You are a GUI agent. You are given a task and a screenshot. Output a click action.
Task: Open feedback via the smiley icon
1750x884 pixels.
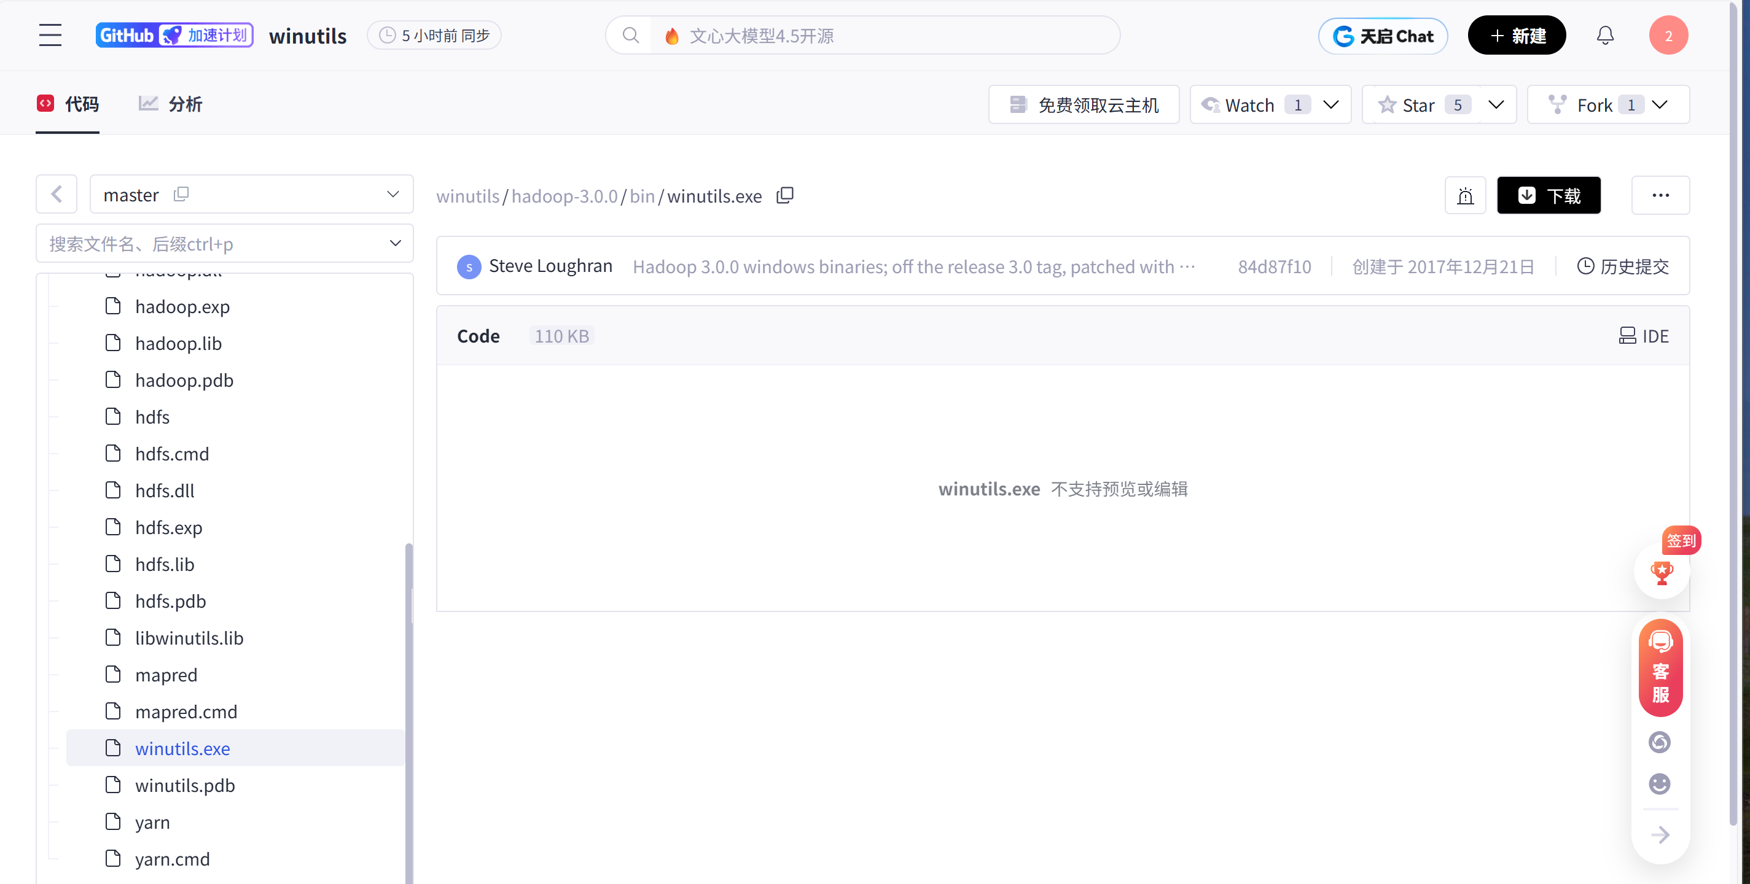(x=1660, y=784)
